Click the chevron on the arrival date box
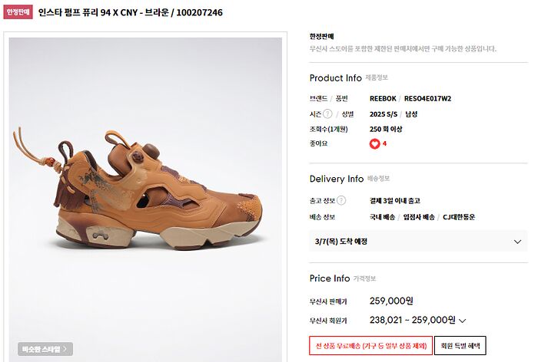 (x=517, y=242)
